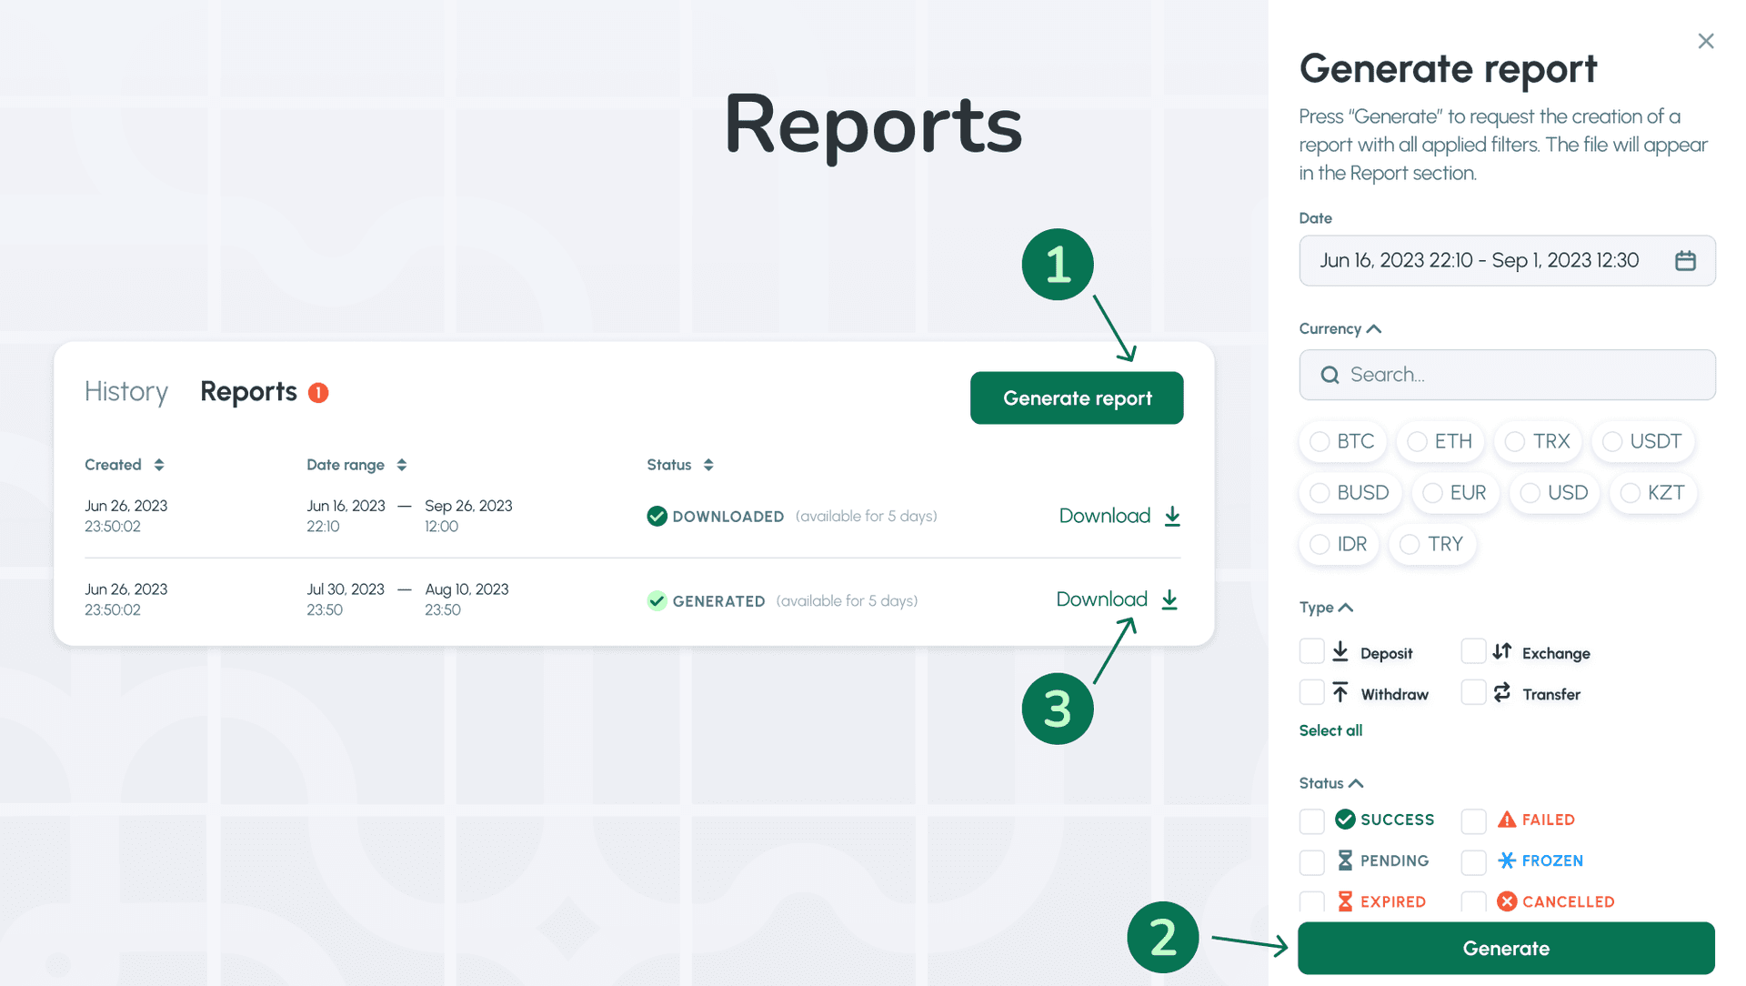Image resolution: width=1746 pixels, height=986 pixels.
Task: Select the EUR currency option
Action: point(1455,493)
